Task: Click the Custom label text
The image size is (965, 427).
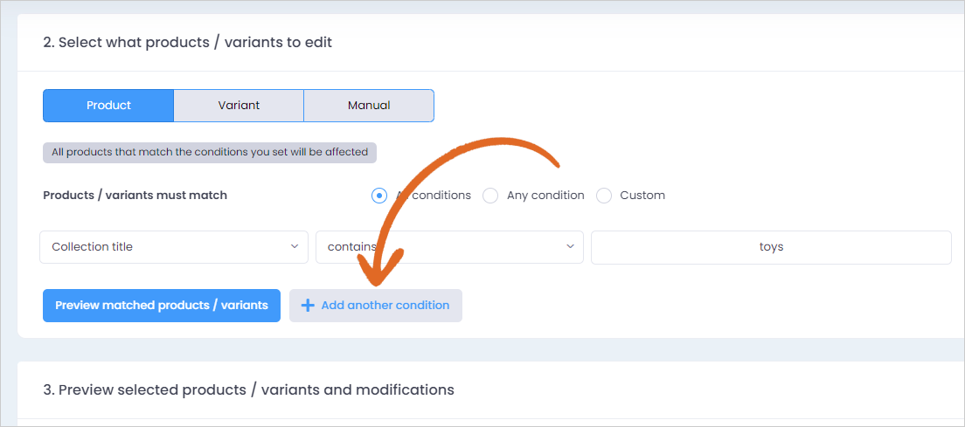Action: coord(642,196)
